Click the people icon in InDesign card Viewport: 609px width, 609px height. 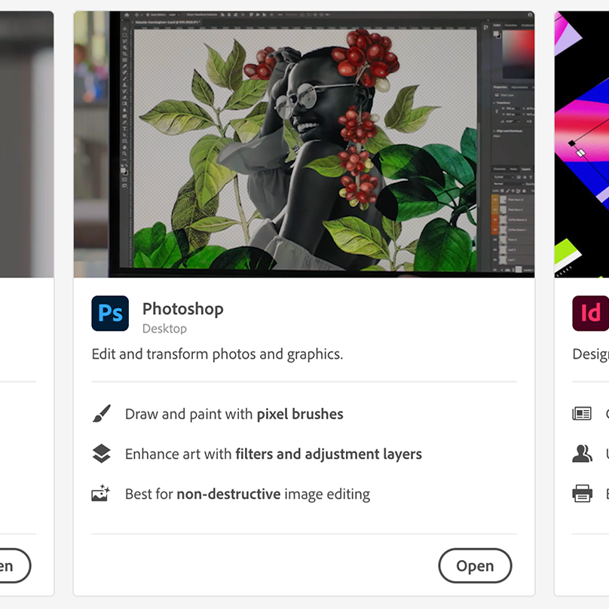point(582,454)
